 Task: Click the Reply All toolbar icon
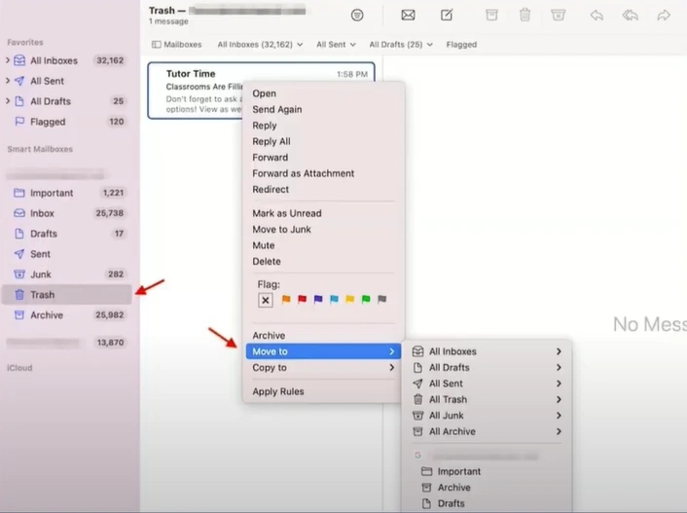[630, 16]
